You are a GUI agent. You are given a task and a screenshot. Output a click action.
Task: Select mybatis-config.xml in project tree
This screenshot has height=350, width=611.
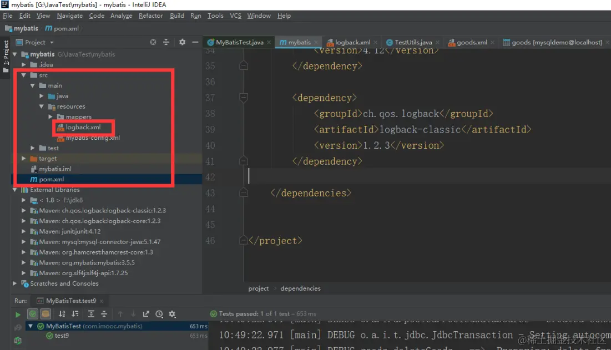coord(93,138)
